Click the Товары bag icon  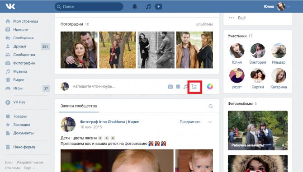tap(8, 116)
